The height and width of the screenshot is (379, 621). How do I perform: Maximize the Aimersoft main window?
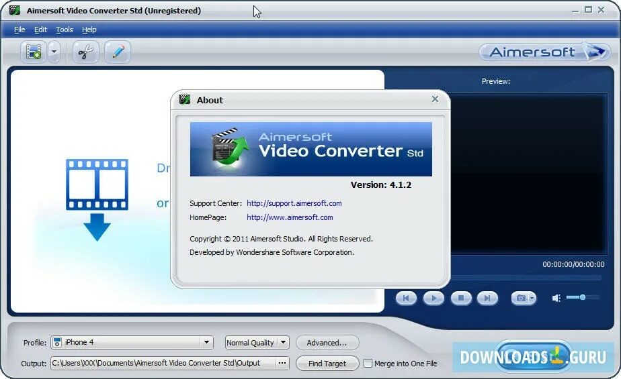(588, 10)
